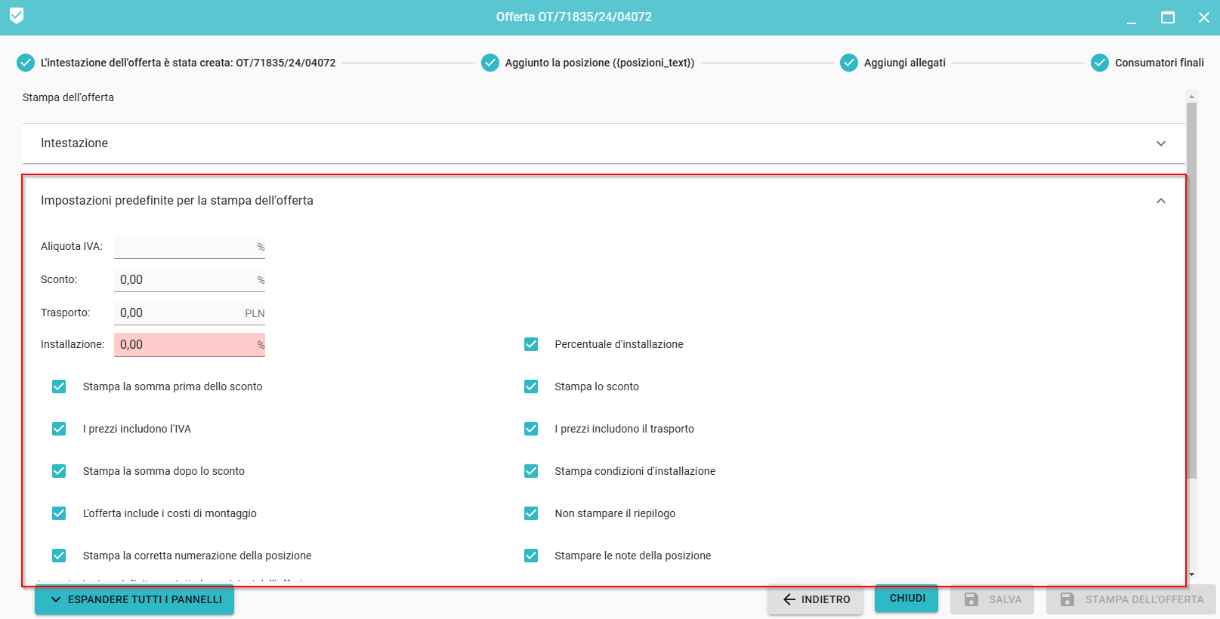Click the checkmark icon beside Aggiunto la posizione

click(x=490, y=63)
